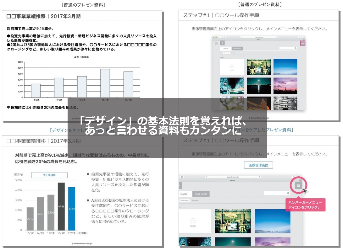Click the title □□事業業績推移 on the top-left slide

coord(26,16)
